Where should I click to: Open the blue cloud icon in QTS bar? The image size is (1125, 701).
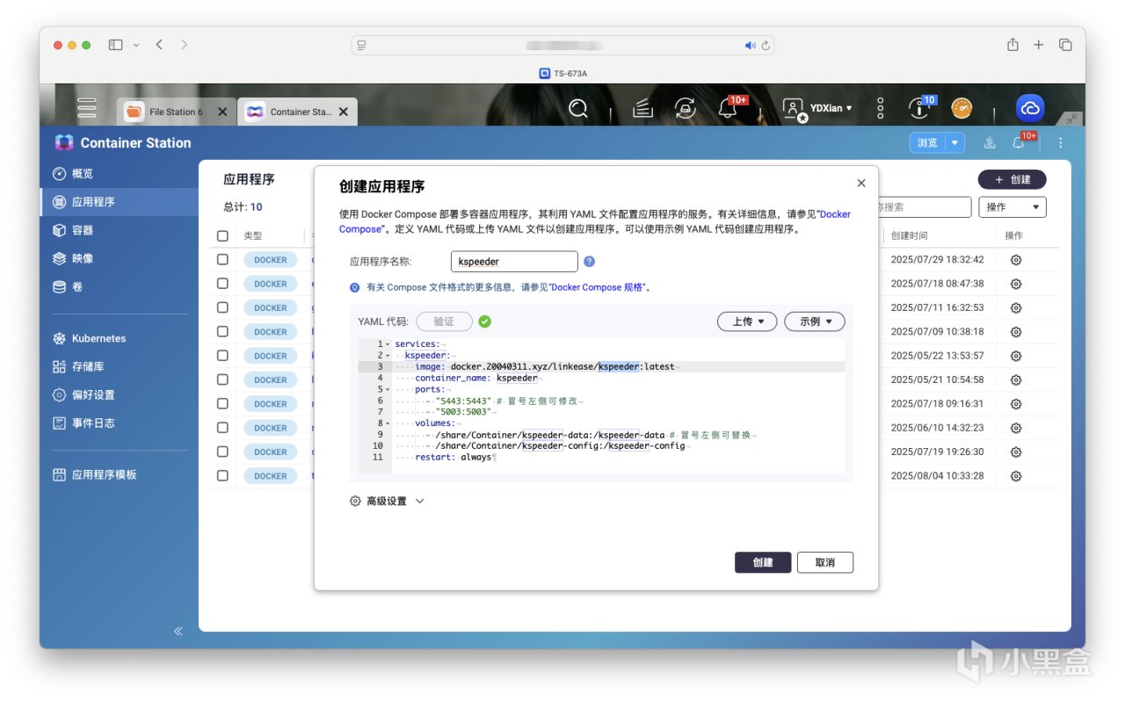[1029, 108]
